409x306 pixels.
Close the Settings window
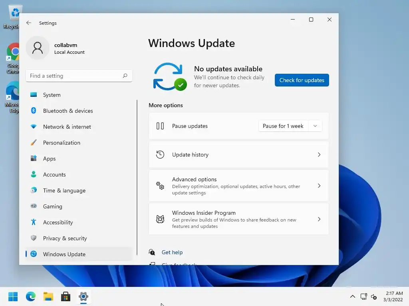tap(330, 20)
